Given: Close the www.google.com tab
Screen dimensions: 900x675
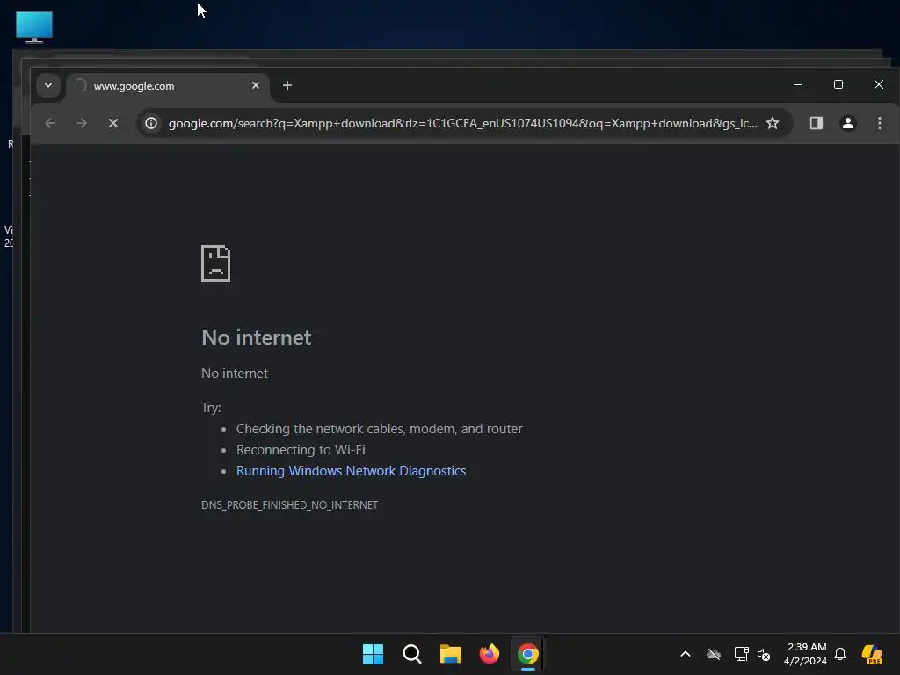Looking at the screenshot, I should (256, 85).
